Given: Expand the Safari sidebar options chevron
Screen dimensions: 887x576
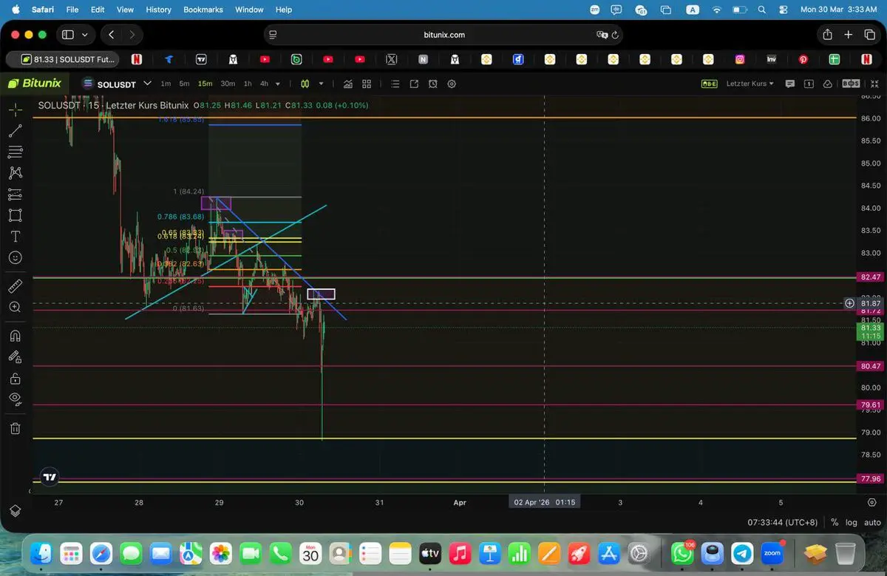Looking at the screenshot, I should tap(84, 35).
